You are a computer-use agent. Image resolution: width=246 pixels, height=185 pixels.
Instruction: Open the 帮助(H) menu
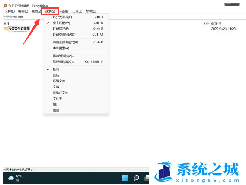[91, 11]
